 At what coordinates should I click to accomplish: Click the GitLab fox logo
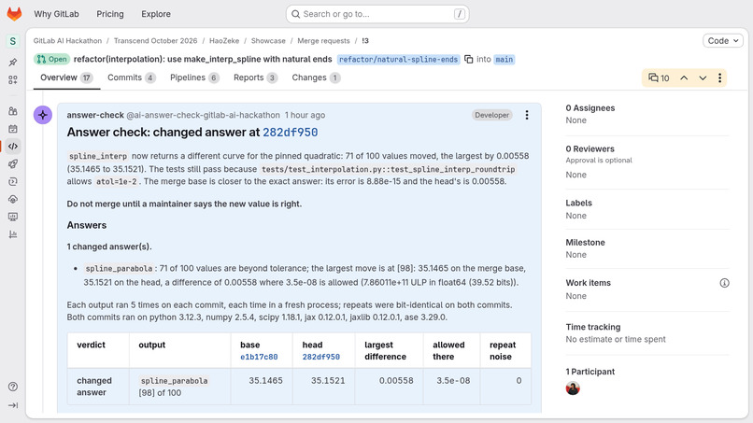coord(14,14)
